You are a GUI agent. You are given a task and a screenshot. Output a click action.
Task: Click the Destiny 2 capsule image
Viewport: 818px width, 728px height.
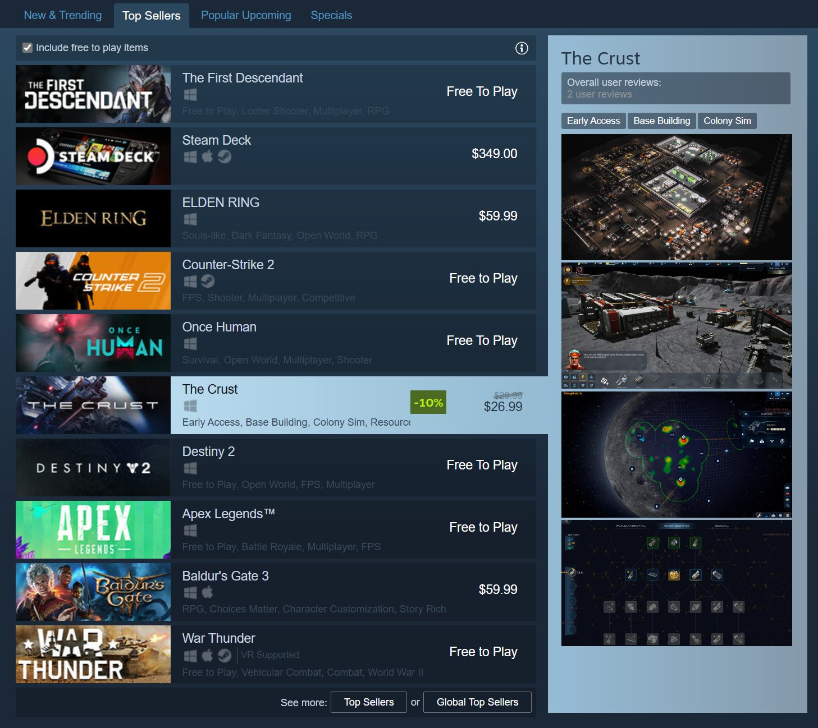tap(93, 468)
